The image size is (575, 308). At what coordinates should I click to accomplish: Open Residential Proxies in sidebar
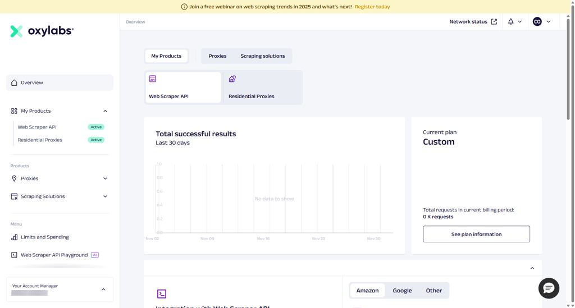40,140
